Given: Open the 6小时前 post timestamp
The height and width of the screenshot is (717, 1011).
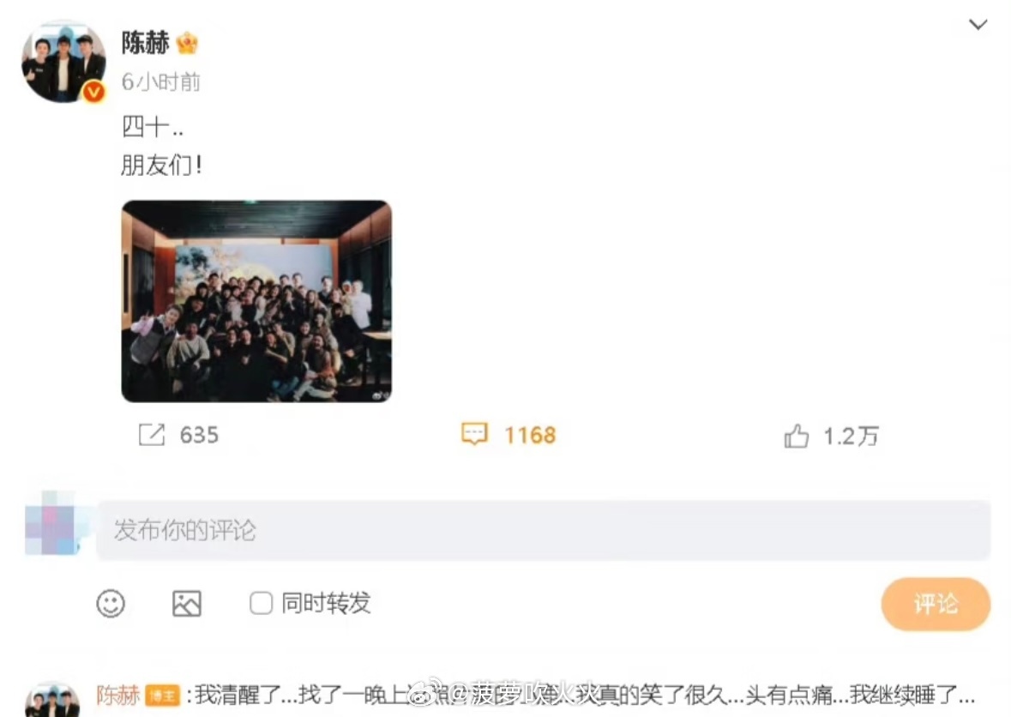Looking at the screenshot, I should [161, 81].
